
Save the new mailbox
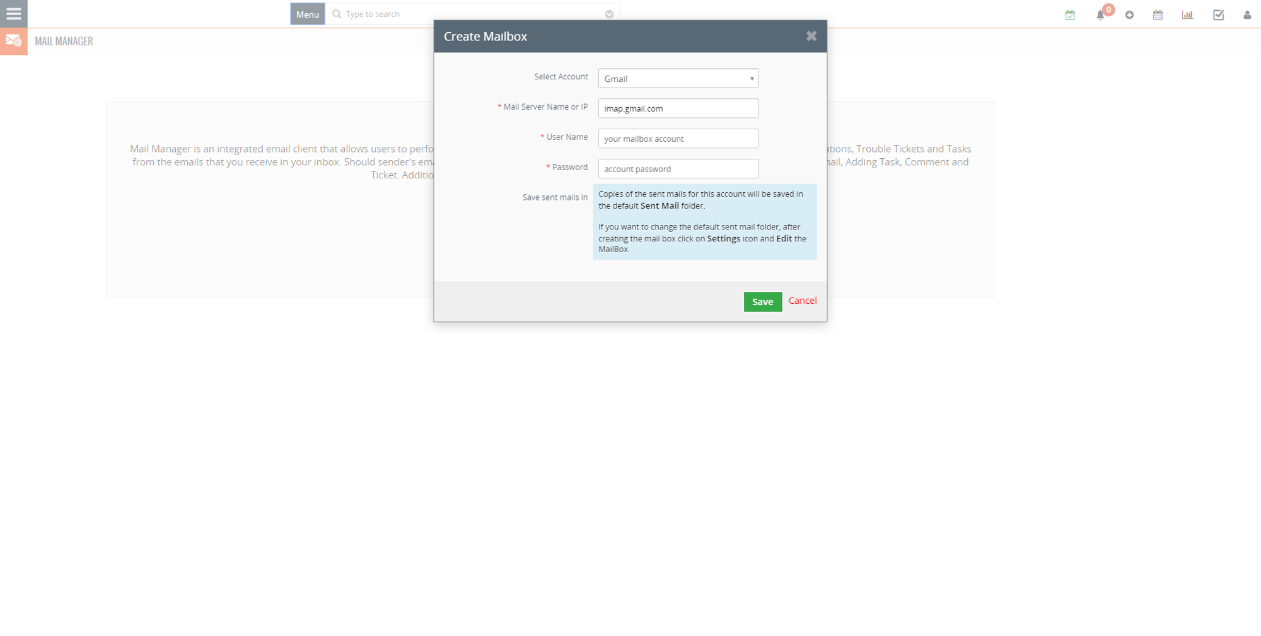762,301
